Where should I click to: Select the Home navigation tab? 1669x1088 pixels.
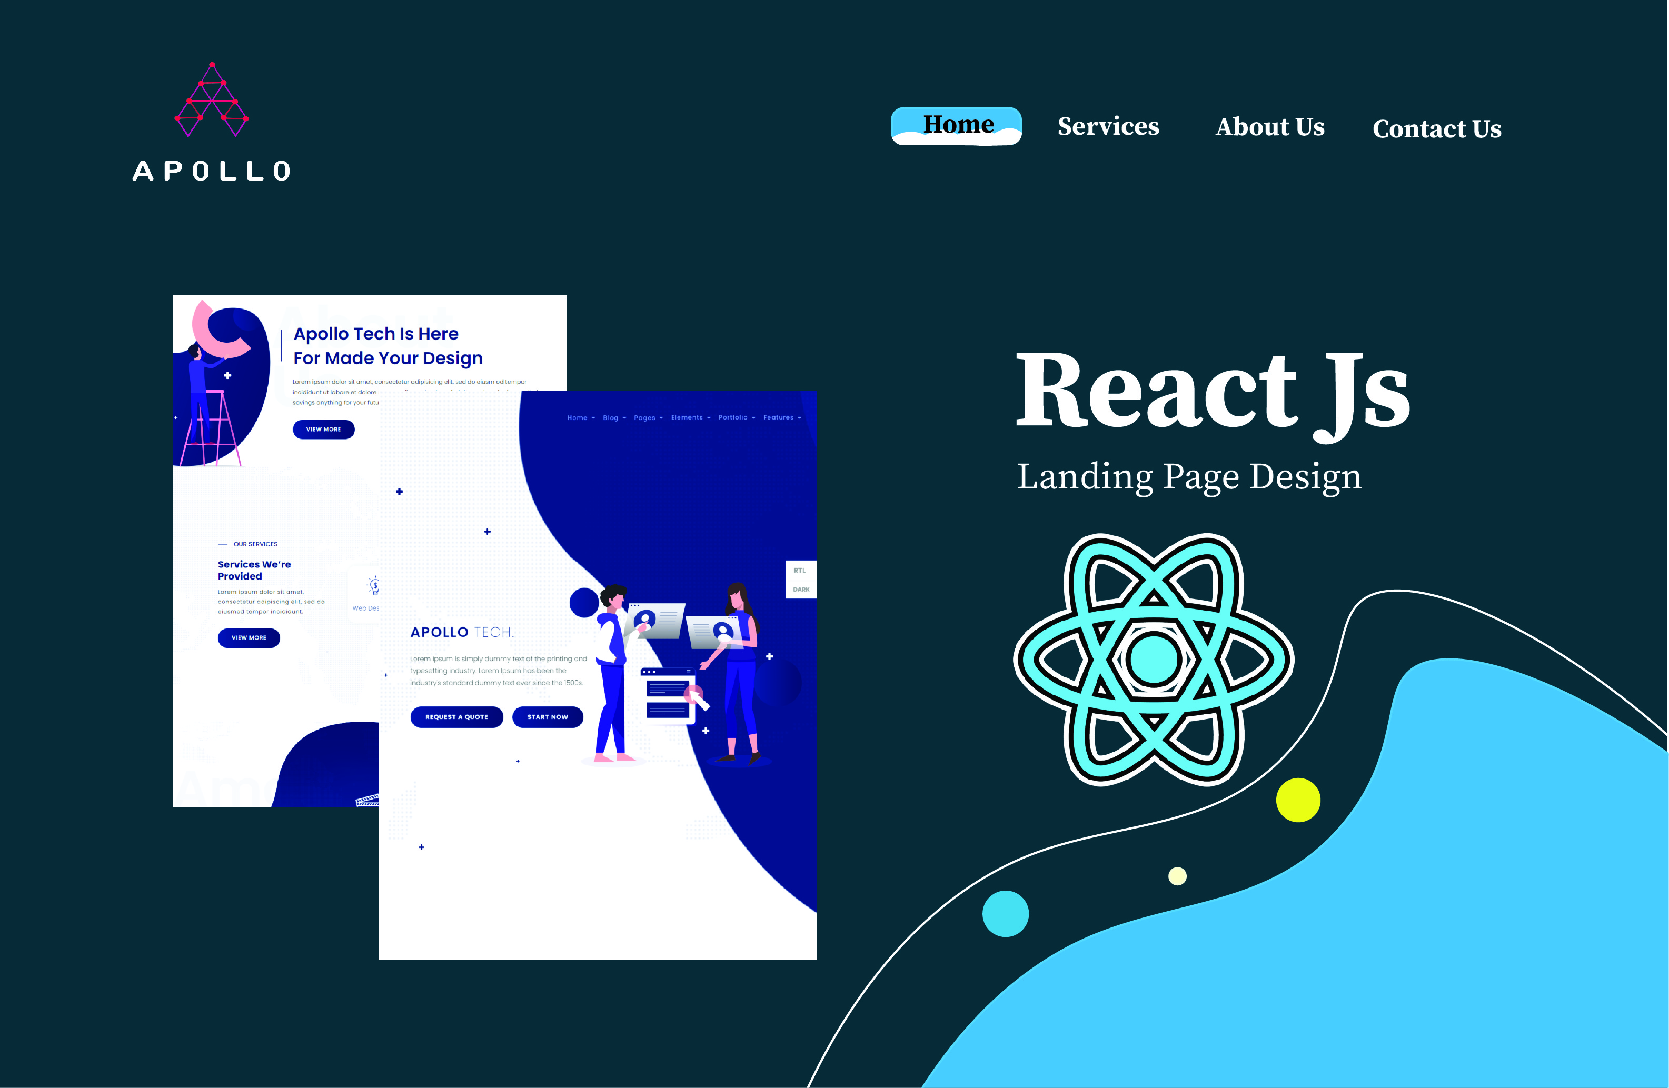pos(957,125)
